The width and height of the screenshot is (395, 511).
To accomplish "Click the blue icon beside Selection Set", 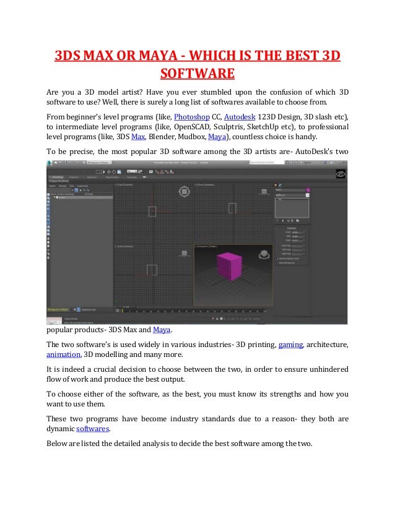I will [x=79, y=309].
